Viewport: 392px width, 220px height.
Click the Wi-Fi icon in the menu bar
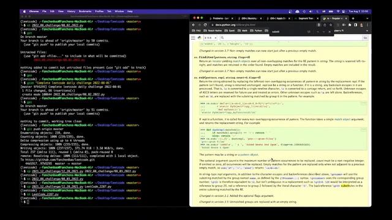(x=337, y=12)
